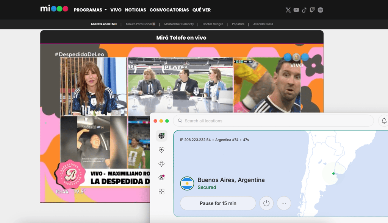Open the TikTok social icon
The height and width of the screenshot is (223, 388).
(x=304, y=10)
